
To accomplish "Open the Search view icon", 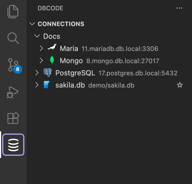I will [13, 38].
